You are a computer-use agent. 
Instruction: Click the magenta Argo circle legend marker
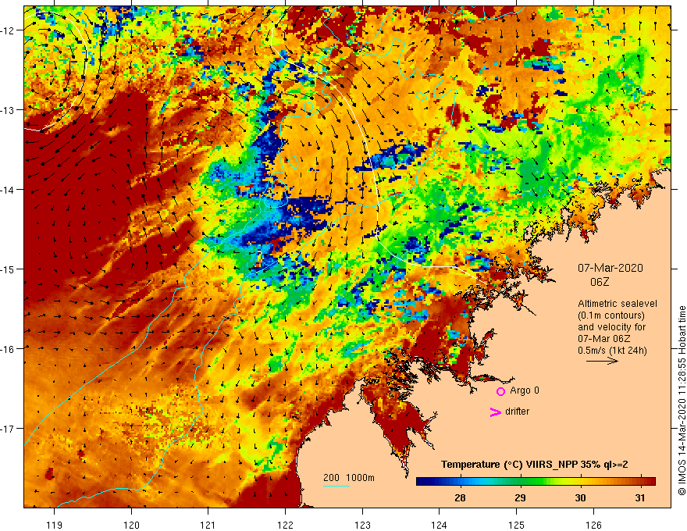pos(500,391)
